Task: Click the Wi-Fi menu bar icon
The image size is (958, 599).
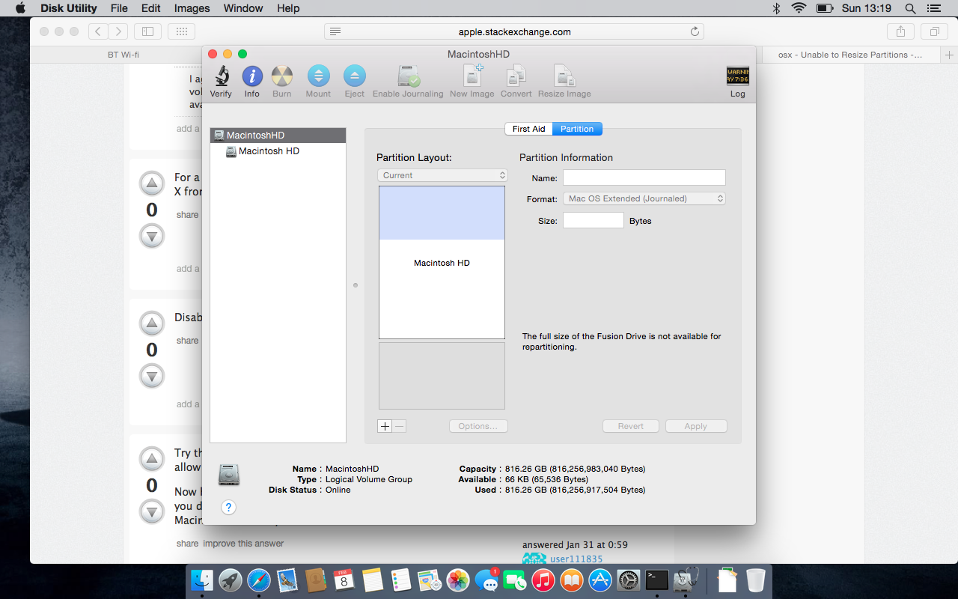Action: pyautogui.click(x=799, y=8)
